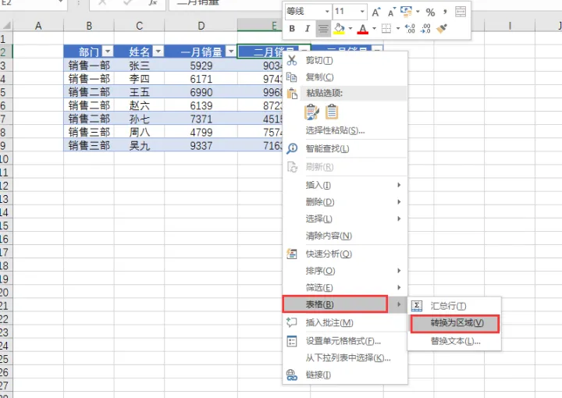Choose 智能查找(L) smart lookup

[x=345, y=149]
